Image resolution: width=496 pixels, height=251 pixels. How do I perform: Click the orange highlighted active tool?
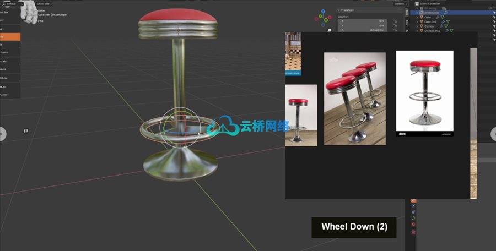pos(10,37)
